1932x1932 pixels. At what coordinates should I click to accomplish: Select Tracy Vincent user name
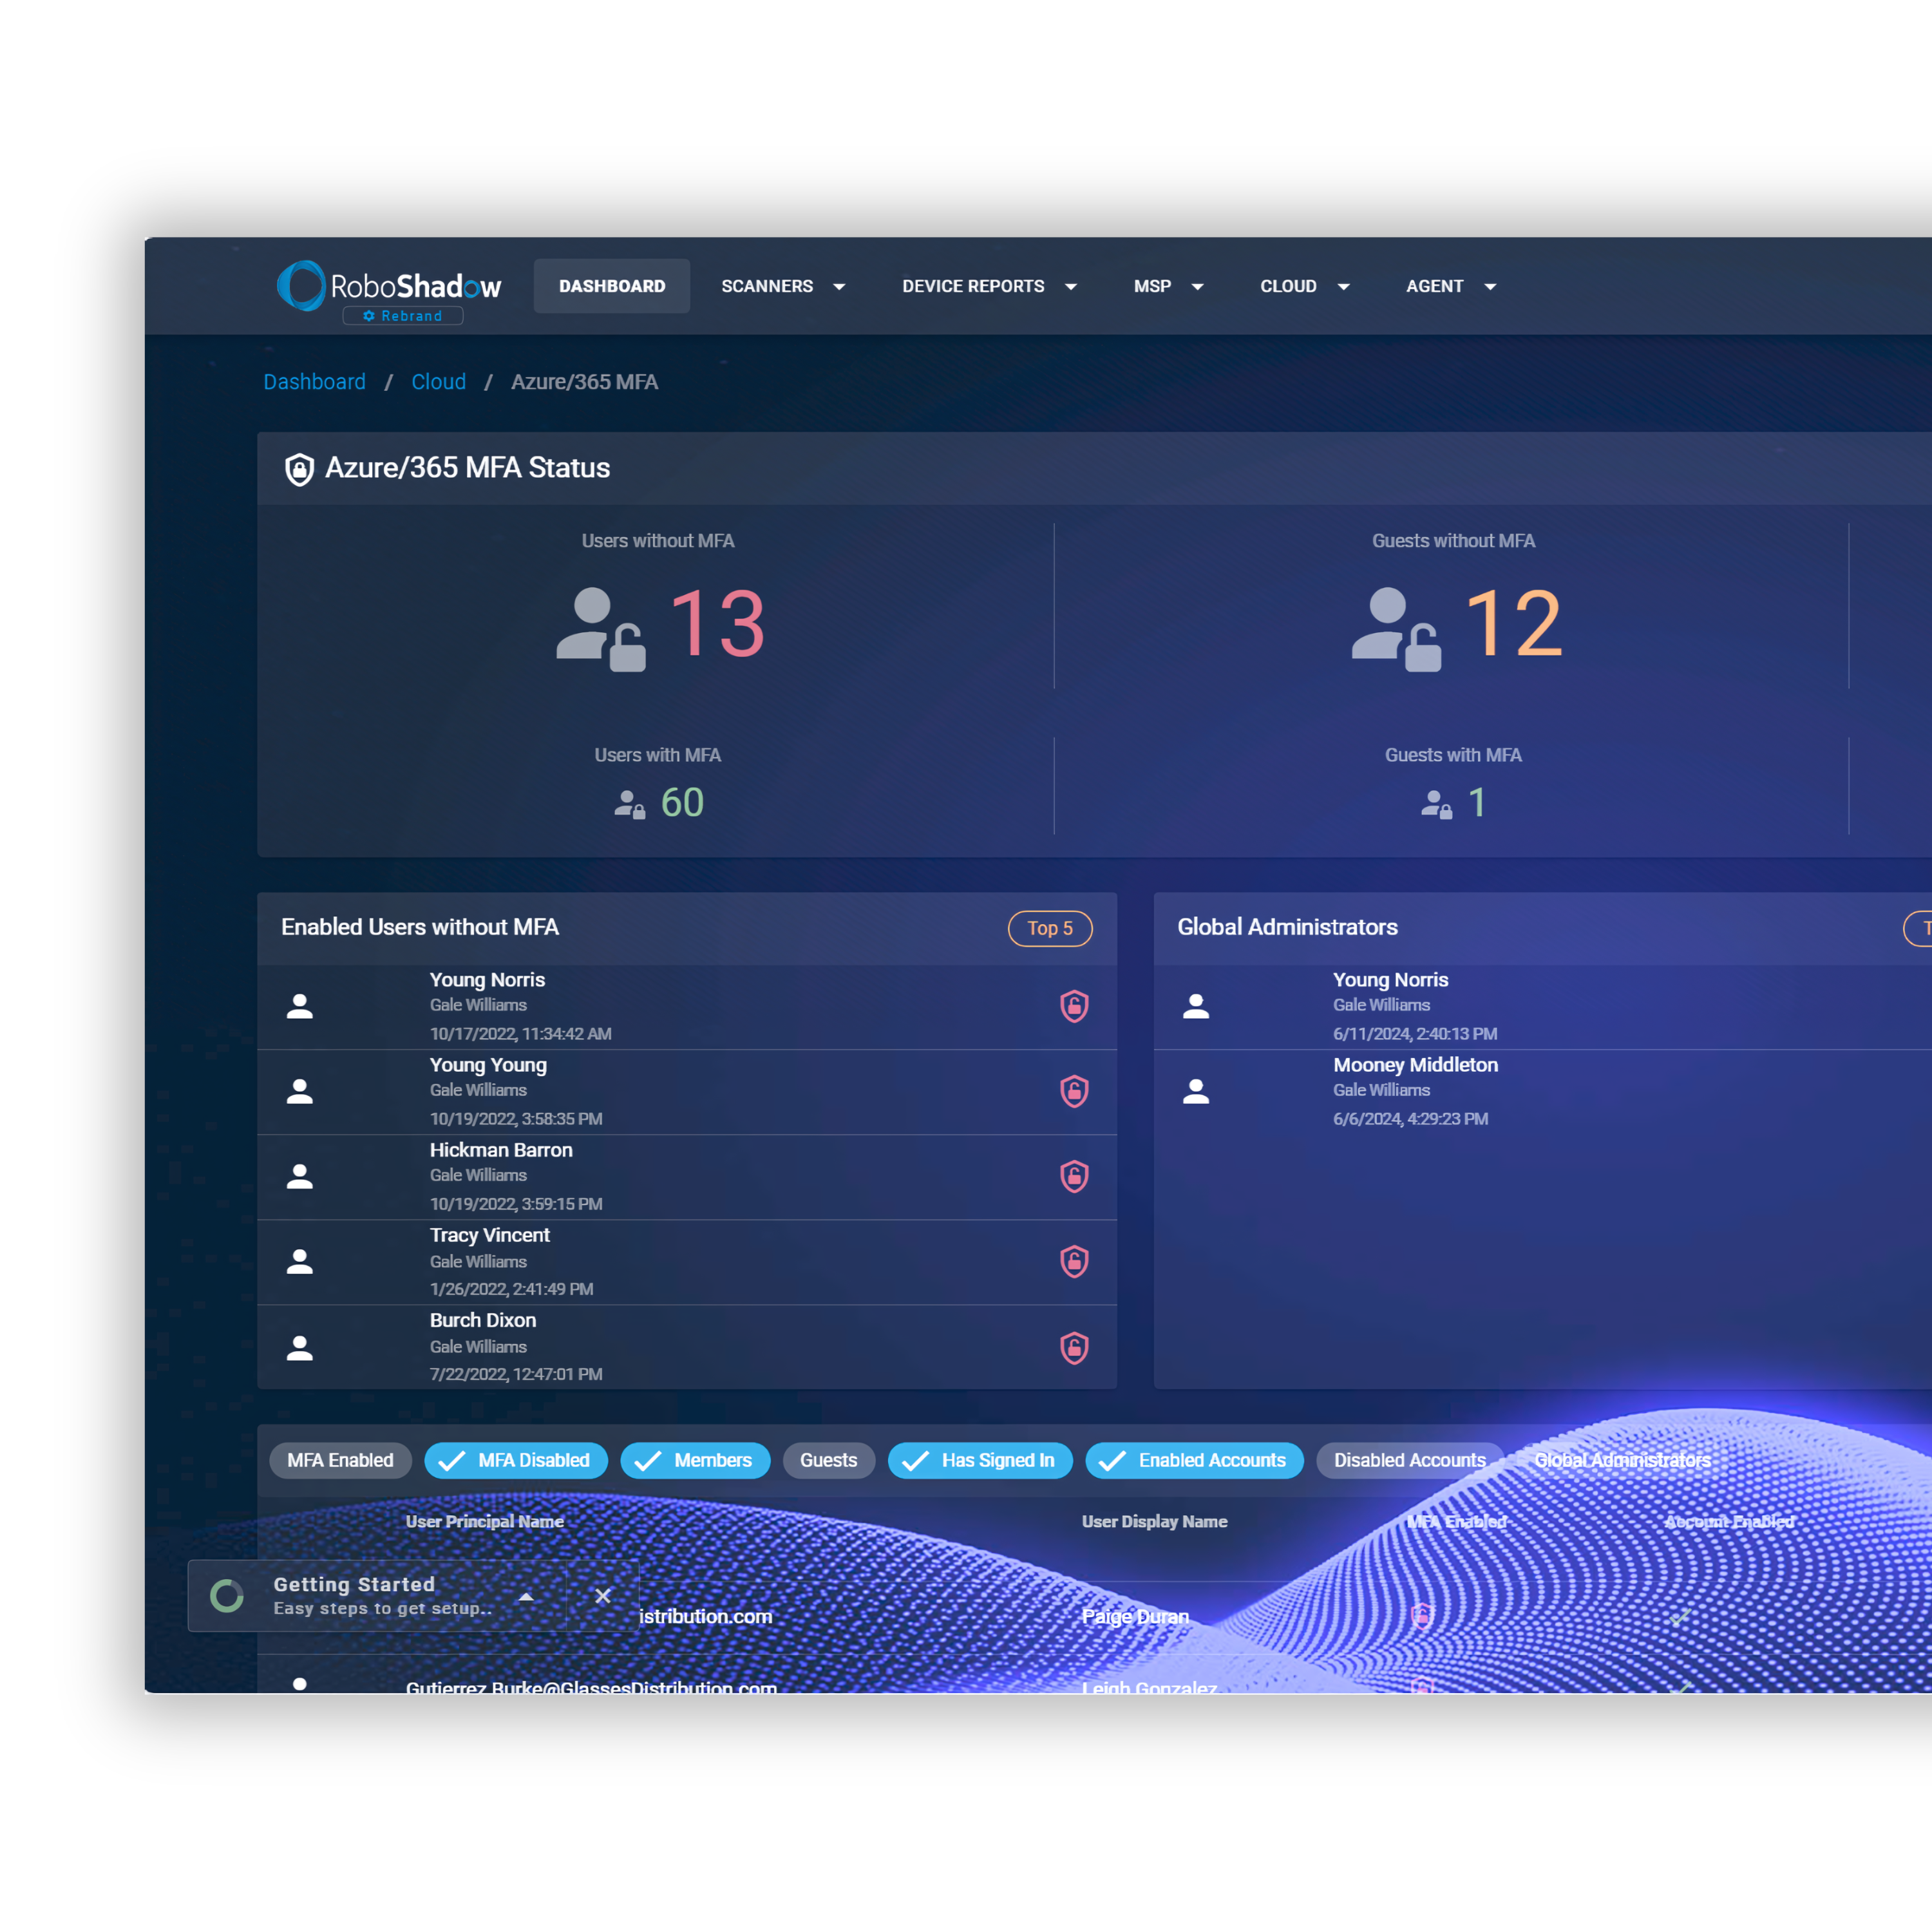tap(489, 1235)
